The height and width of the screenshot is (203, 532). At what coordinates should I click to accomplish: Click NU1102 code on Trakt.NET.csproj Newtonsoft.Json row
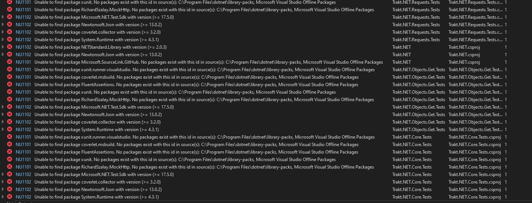24,55
